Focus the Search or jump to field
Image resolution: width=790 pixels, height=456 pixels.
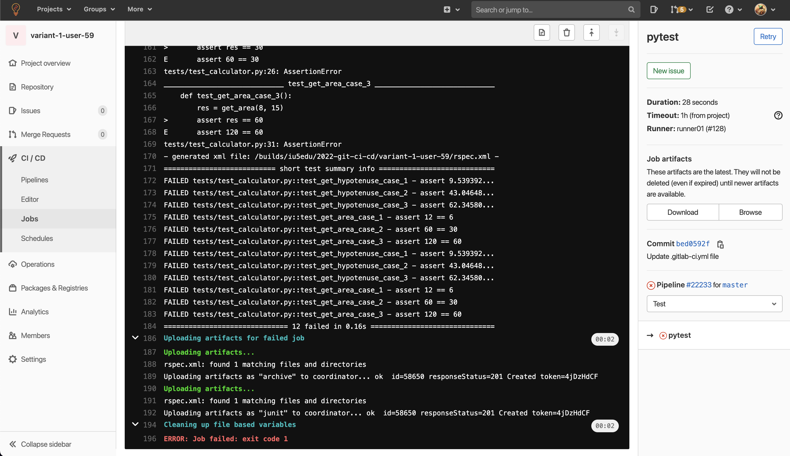[555, 10]
